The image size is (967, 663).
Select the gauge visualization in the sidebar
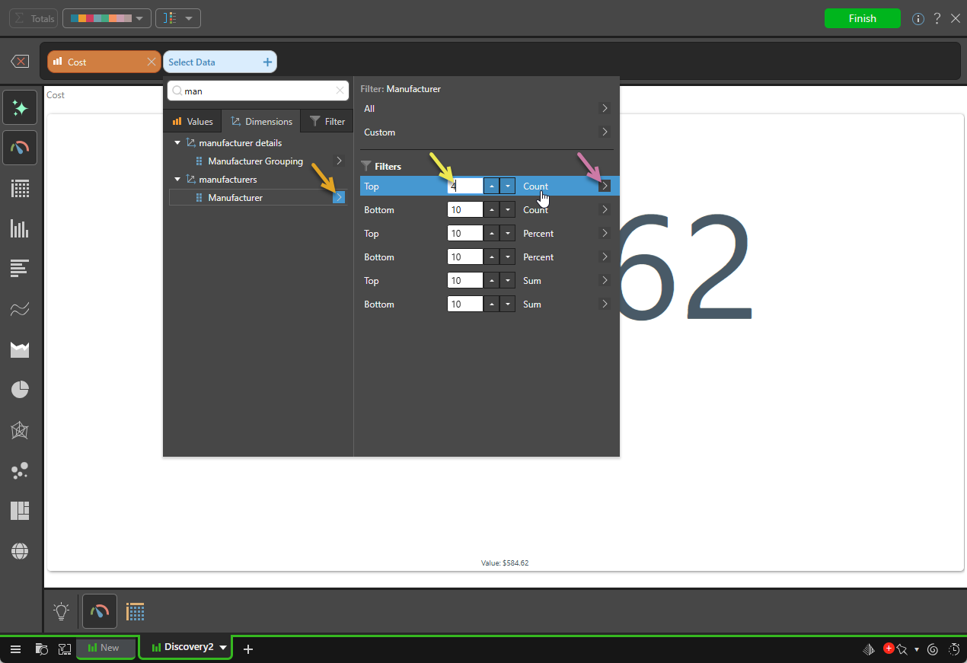click(x=20, y=148)
